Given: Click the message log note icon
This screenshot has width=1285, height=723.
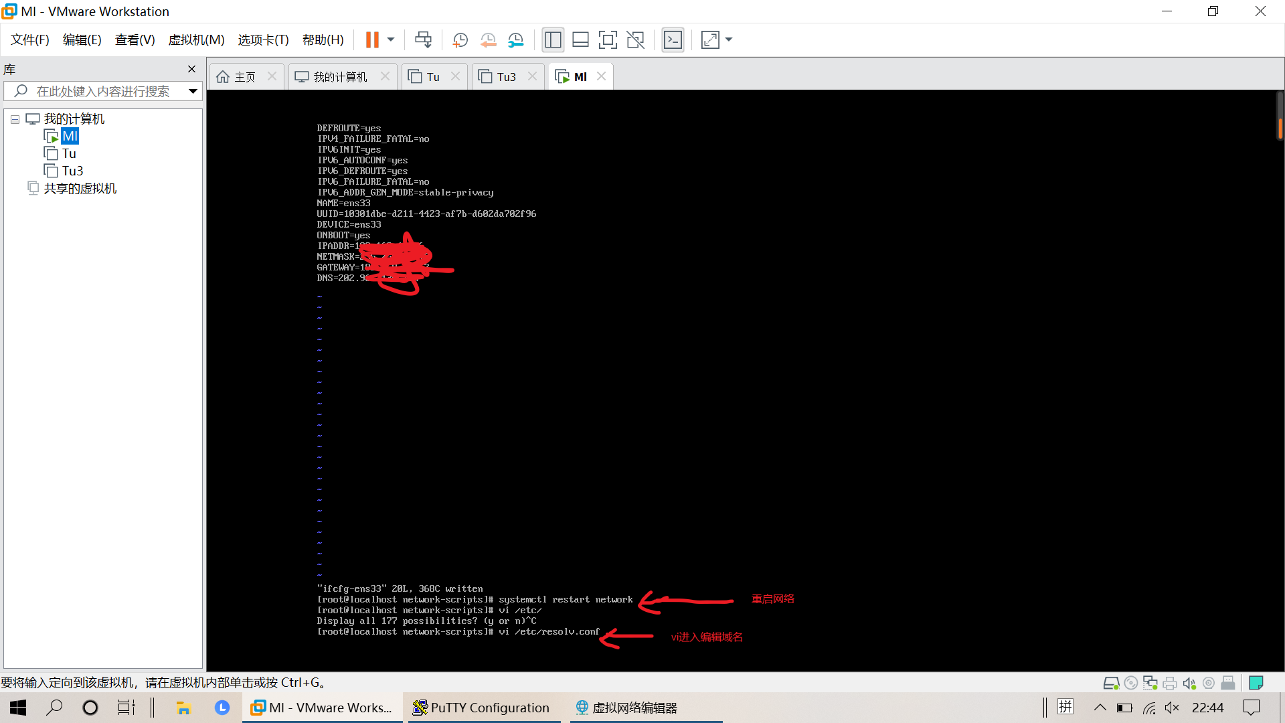Looking at the screenshot, I should click(x=1256, y=683).
